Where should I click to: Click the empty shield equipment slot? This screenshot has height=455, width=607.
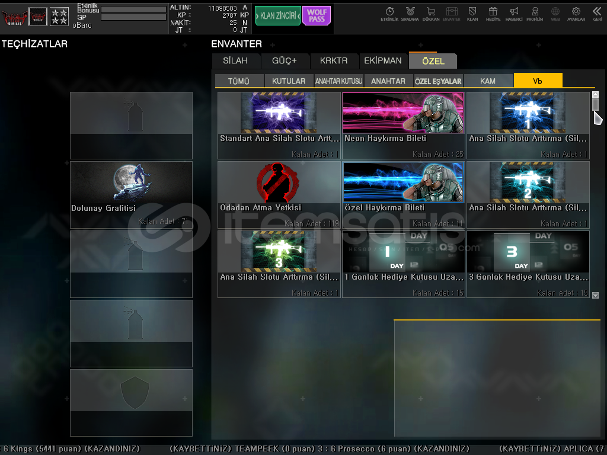131,403
